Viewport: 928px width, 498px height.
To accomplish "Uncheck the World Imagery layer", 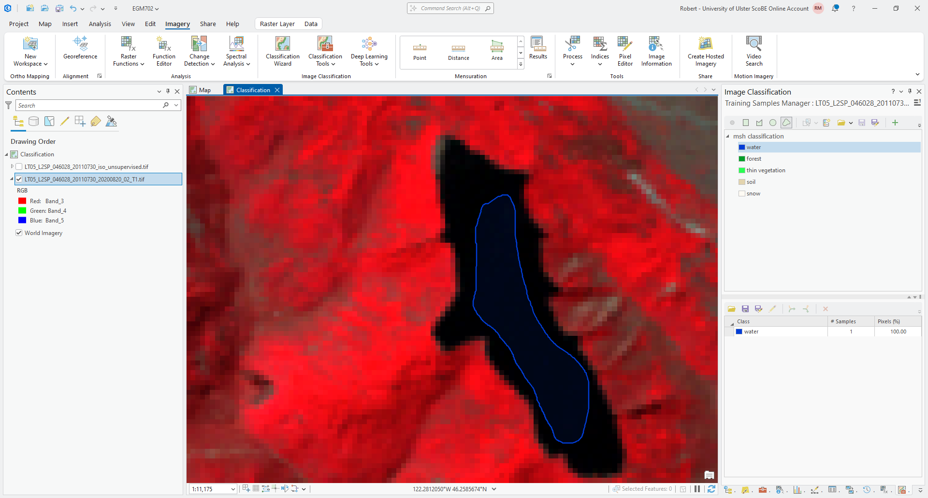I will (x=19, y=233).
